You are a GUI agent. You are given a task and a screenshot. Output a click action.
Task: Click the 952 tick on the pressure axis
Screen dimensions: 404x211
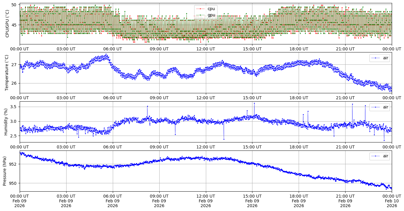[x=14, y=164]
